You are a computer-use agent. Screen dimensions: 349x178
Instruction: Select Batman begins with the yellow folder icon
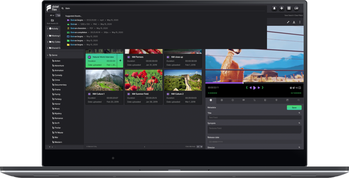(82, 45)
